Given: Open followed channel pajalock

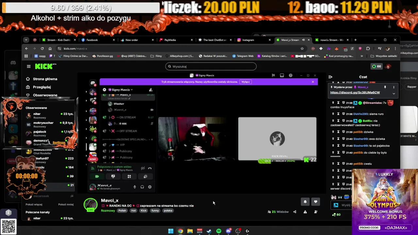Looking at the screenshot, I should (x=50, y=133).
